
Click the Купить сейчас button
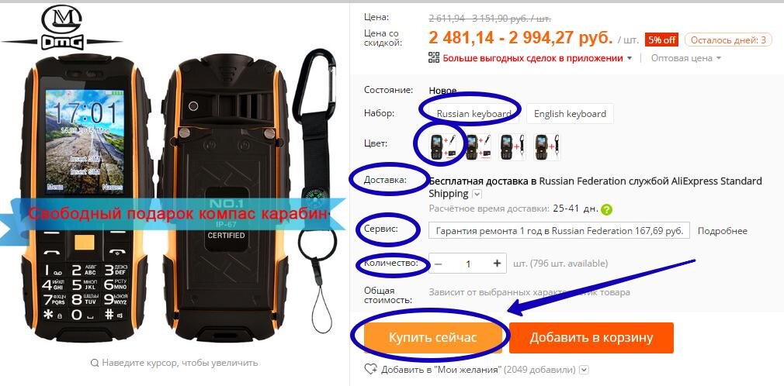click(432, 338)
